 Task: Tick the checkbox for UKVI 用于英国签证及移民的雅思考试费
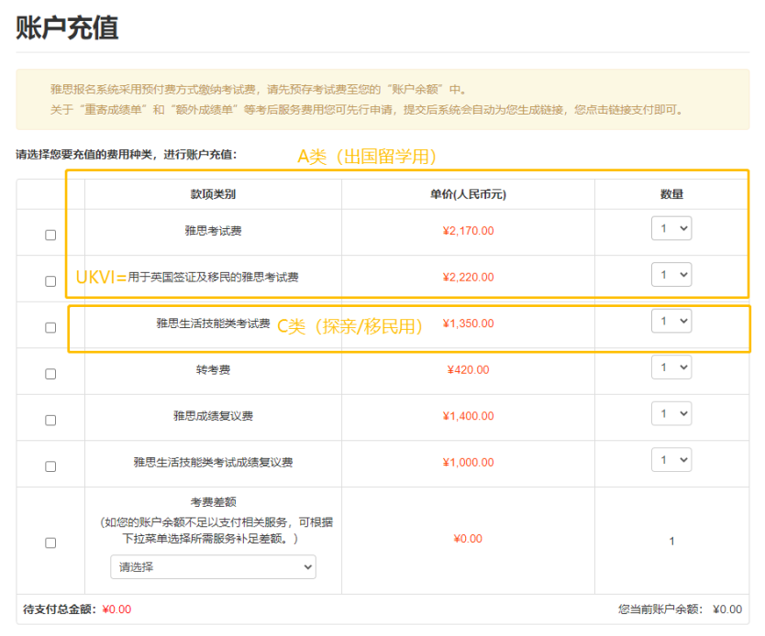click(50, 281)
